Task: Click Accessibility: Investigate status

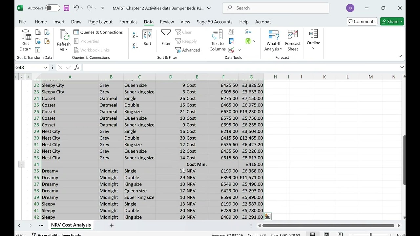Action: click(56, 235)
